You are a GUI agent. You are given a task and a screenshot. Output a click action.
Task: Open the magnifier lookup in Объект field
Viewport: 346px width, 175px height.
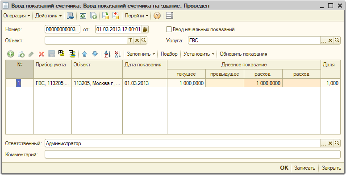tap(144, 41)
